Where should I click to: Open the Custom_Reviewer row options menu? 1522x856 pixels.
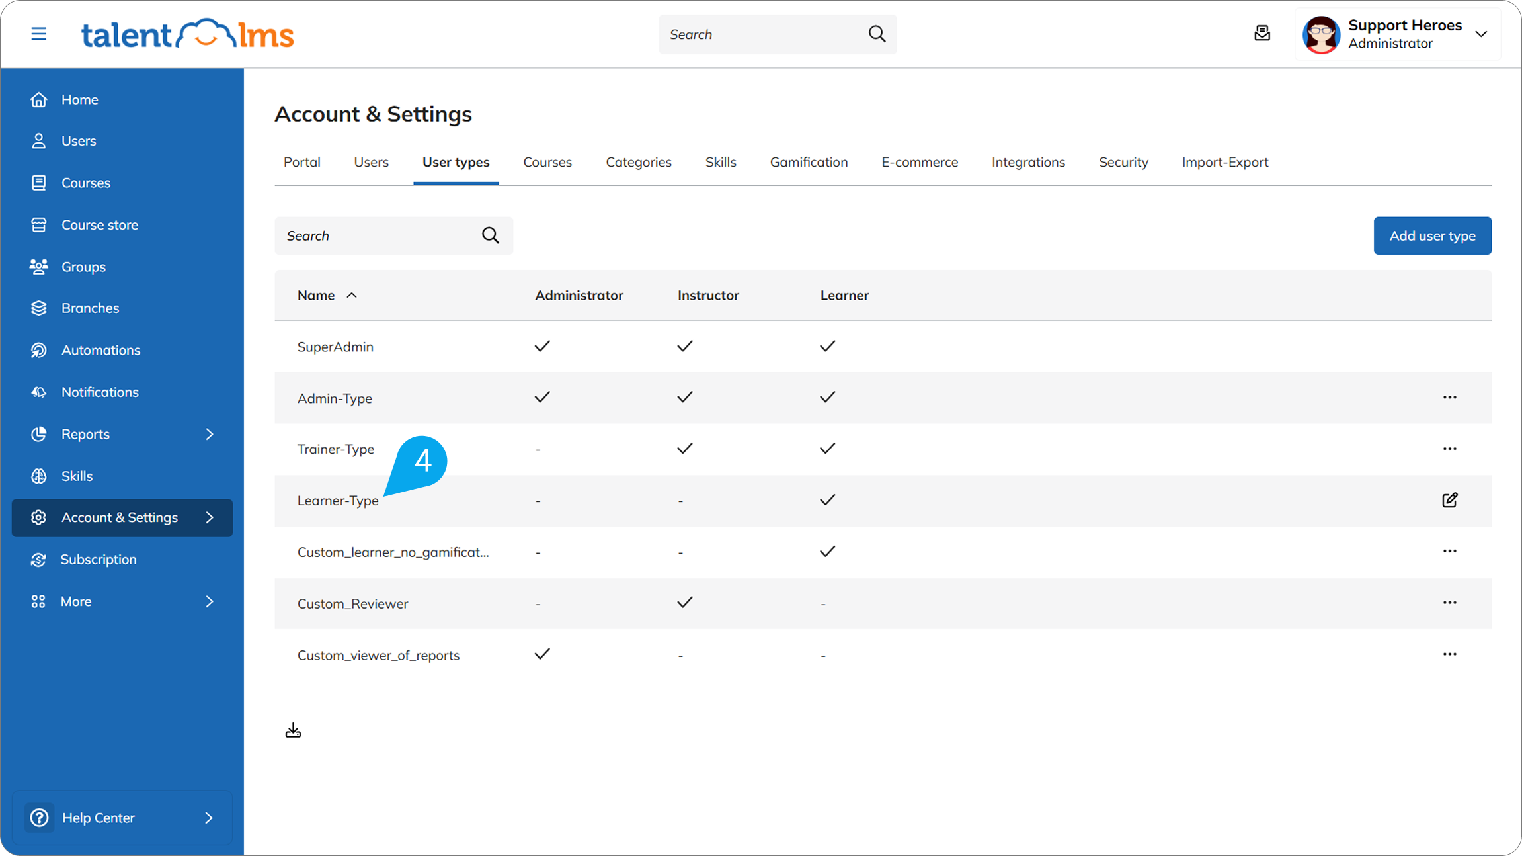1449,603
